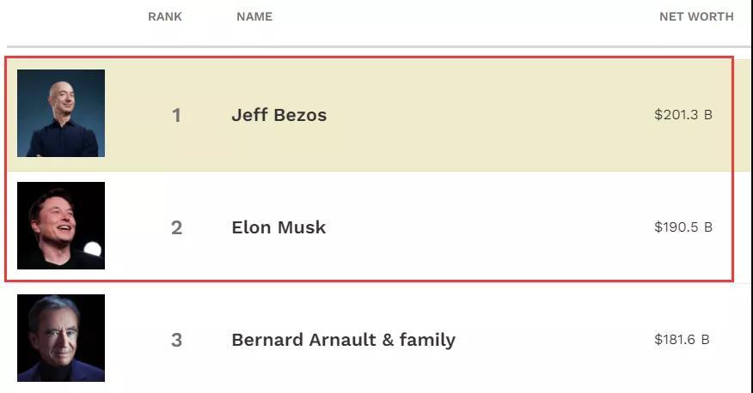The width and height of the screenshot is (753, 393).
Task: Select the second-ranked white table row
Action: tap(378, 227)
